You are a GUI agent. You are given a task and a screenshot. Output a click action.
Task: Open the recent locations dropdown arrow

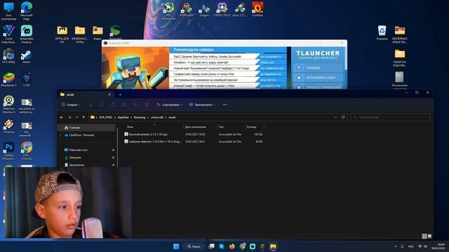pyautogui.click(x=76, y=118)
